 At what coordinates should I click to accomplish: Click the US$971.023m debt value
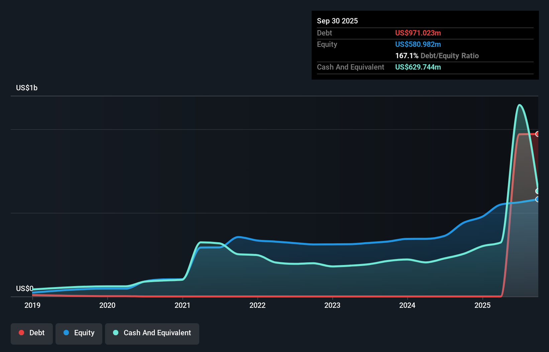418,33
